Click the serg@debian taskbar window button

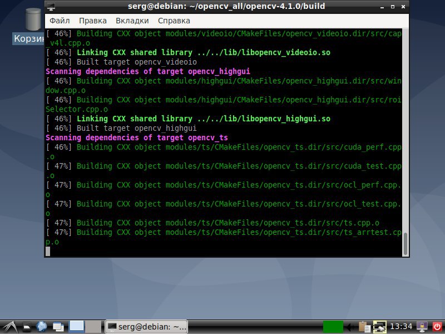[x=146, y=327]
